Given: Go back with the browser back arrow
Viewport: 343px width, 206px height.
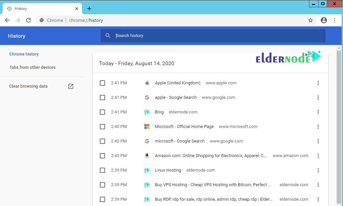Looking at the screenshot, I should point(7,21).
